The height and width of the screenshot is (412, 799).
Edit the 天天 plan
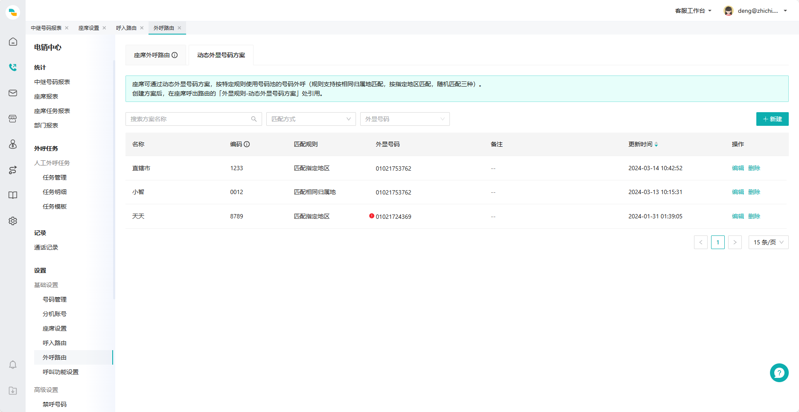tap(738, 216)
